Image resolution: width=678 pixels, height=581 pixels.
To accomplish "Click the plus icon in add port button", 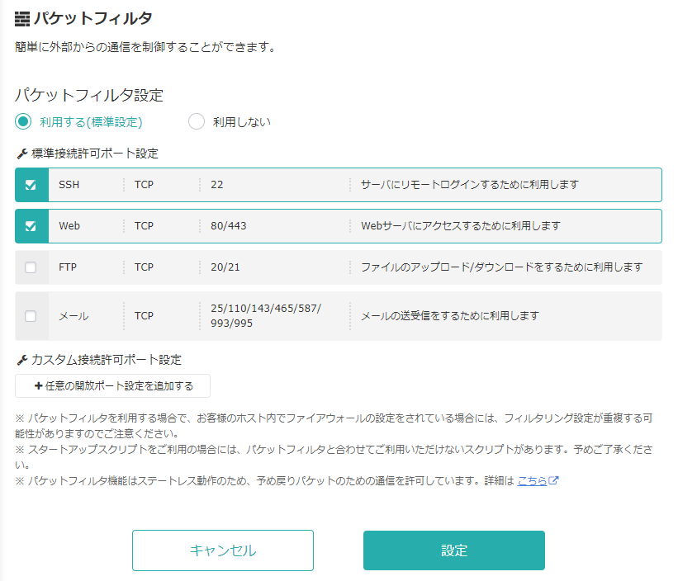I will pyautogui.click(x=39, y=385).
